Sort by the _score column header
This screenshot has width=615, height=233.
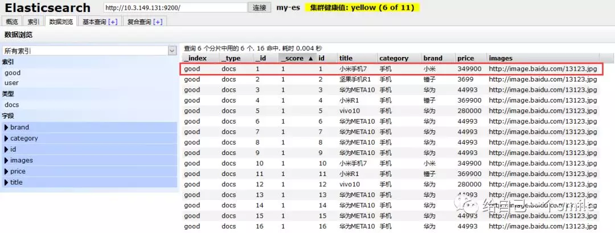coord(297,58)
